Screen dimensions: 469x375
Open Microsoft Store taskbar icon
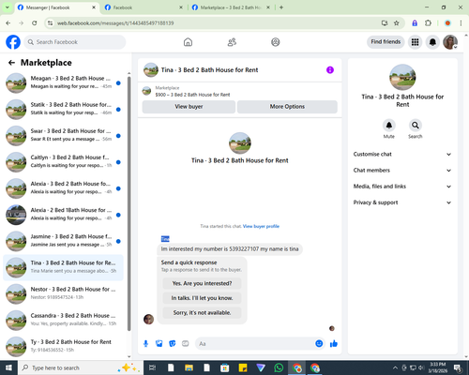coord(224,367)
